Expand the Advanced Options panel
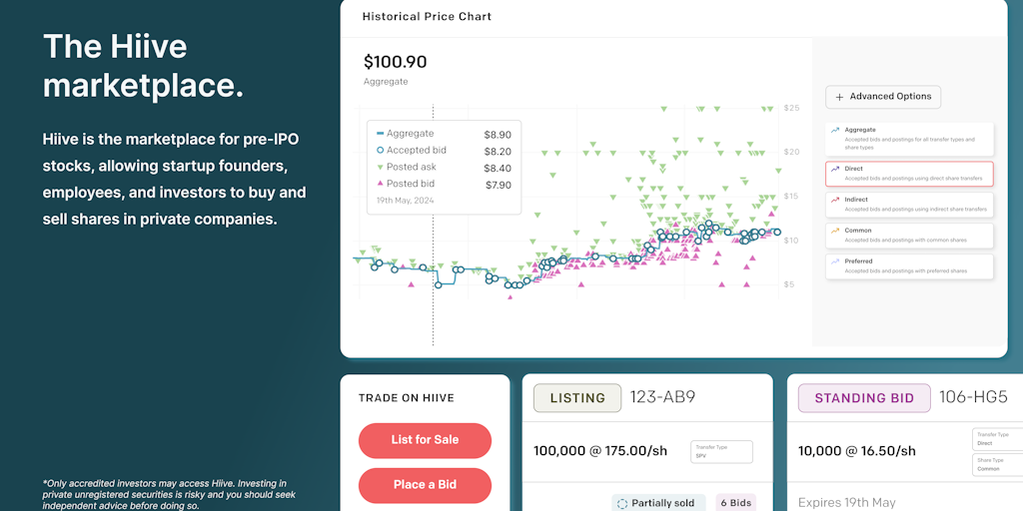1023x511 pixels. pyautogui.click(x=883, y=97)
